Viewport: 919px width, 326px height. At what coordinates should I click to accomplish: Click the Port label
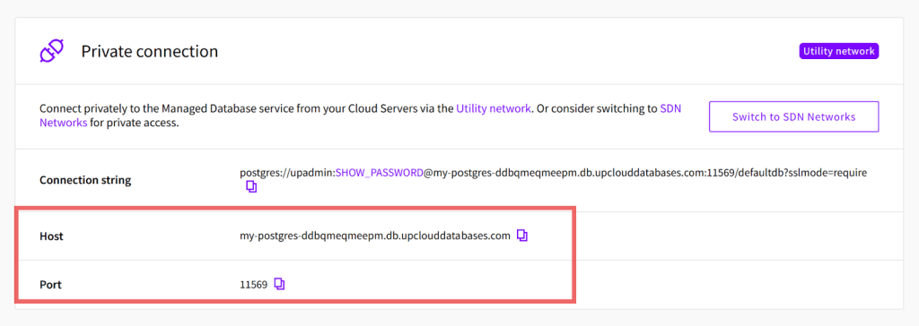pyautogui.click(x=51, y=285)
